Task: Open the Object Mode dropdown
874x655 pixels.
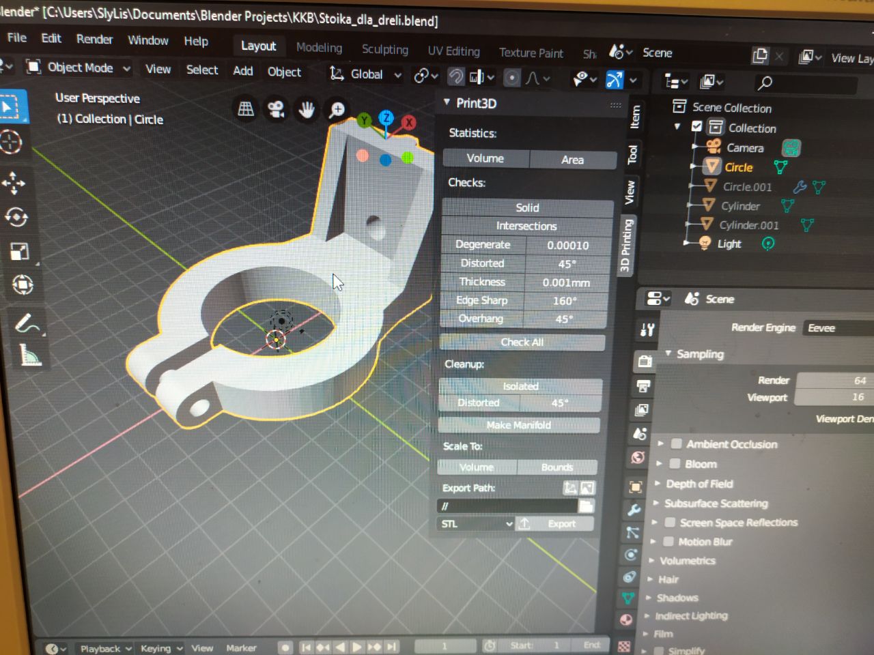Action: (79, 68)
